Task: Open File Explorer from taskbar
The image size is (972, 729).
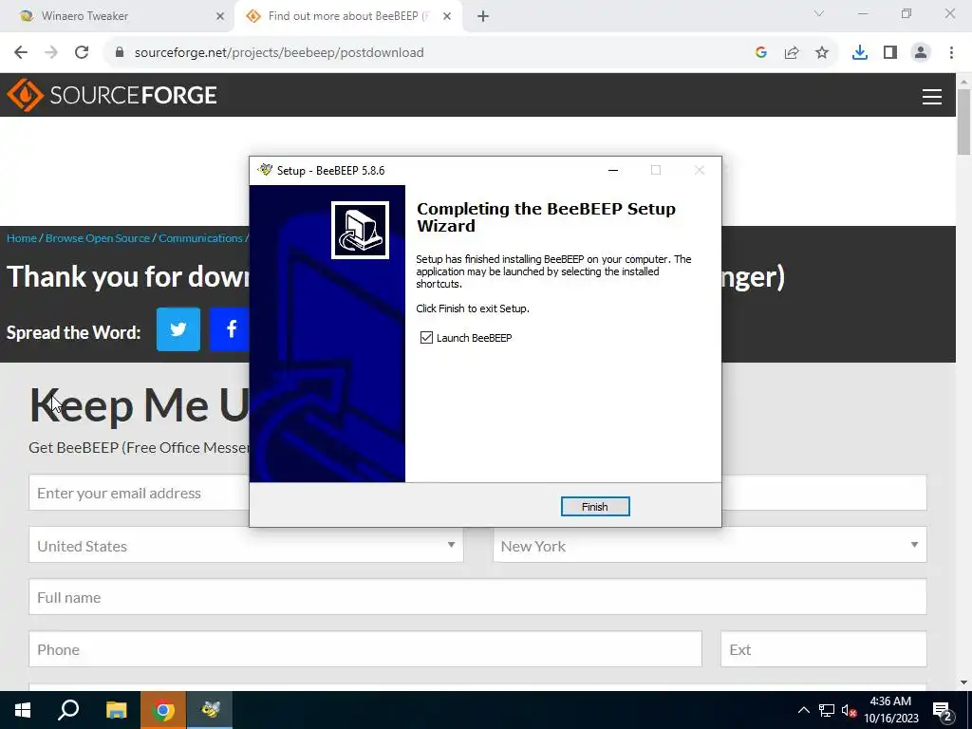Action: [x=116, y=710]
